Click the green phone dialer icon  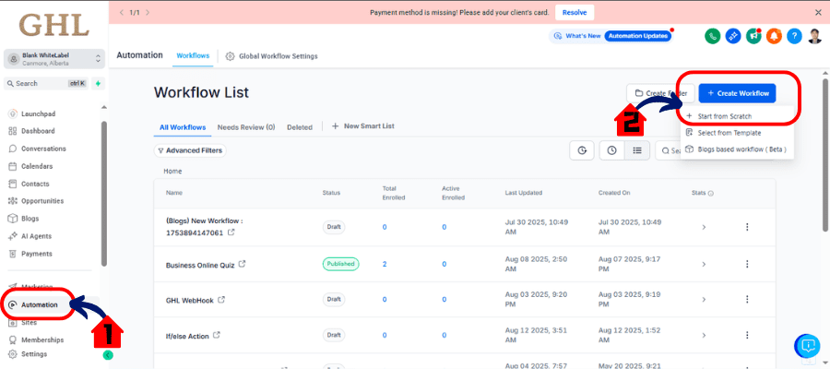tap(713, 36)
